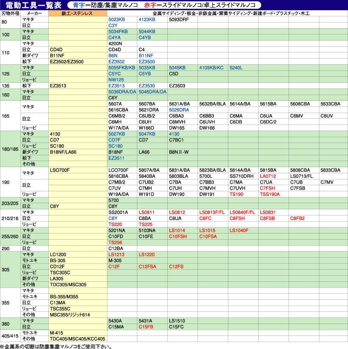The width and height of the screenshot is (348, 349).
Task: Click the C6DC/2 model
Action: click(268, 122)
